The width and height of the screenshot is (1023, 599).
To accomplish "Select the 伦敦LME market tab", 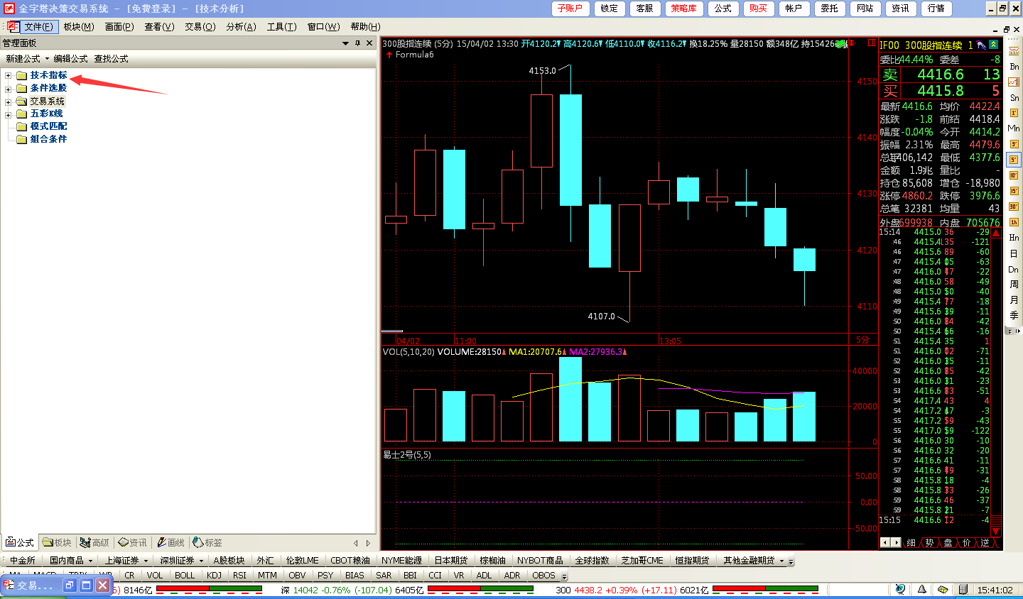I will point(303,561).
